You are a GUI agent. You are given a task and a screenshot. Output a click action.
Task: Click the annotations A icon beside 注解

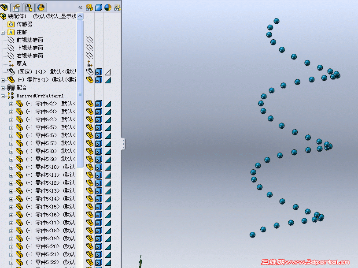(11, 32)
